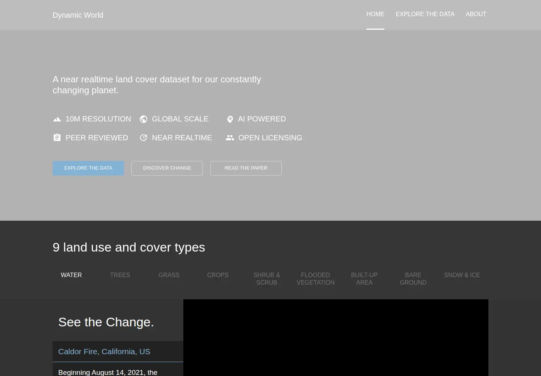Image resolution: width=541 pixels, height=376 pixels.
Task: Click the Discover Change button
Action: coord(167,168)
